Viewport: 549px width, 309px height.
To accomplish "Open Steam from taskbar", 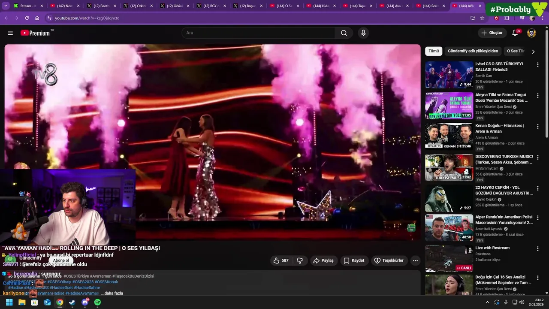I will click(x=72, y=302).
